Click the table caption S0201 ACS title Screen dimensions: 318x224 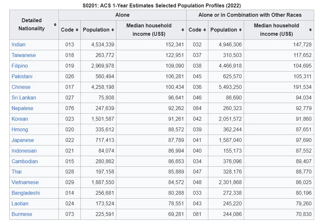click(161, 5)
